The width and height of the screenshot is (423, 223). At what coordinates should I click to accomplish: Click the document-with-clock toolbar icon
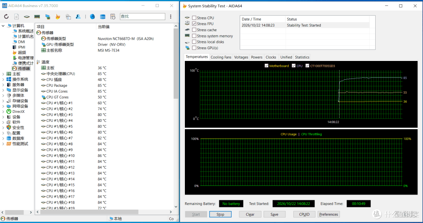coord(113,17)
